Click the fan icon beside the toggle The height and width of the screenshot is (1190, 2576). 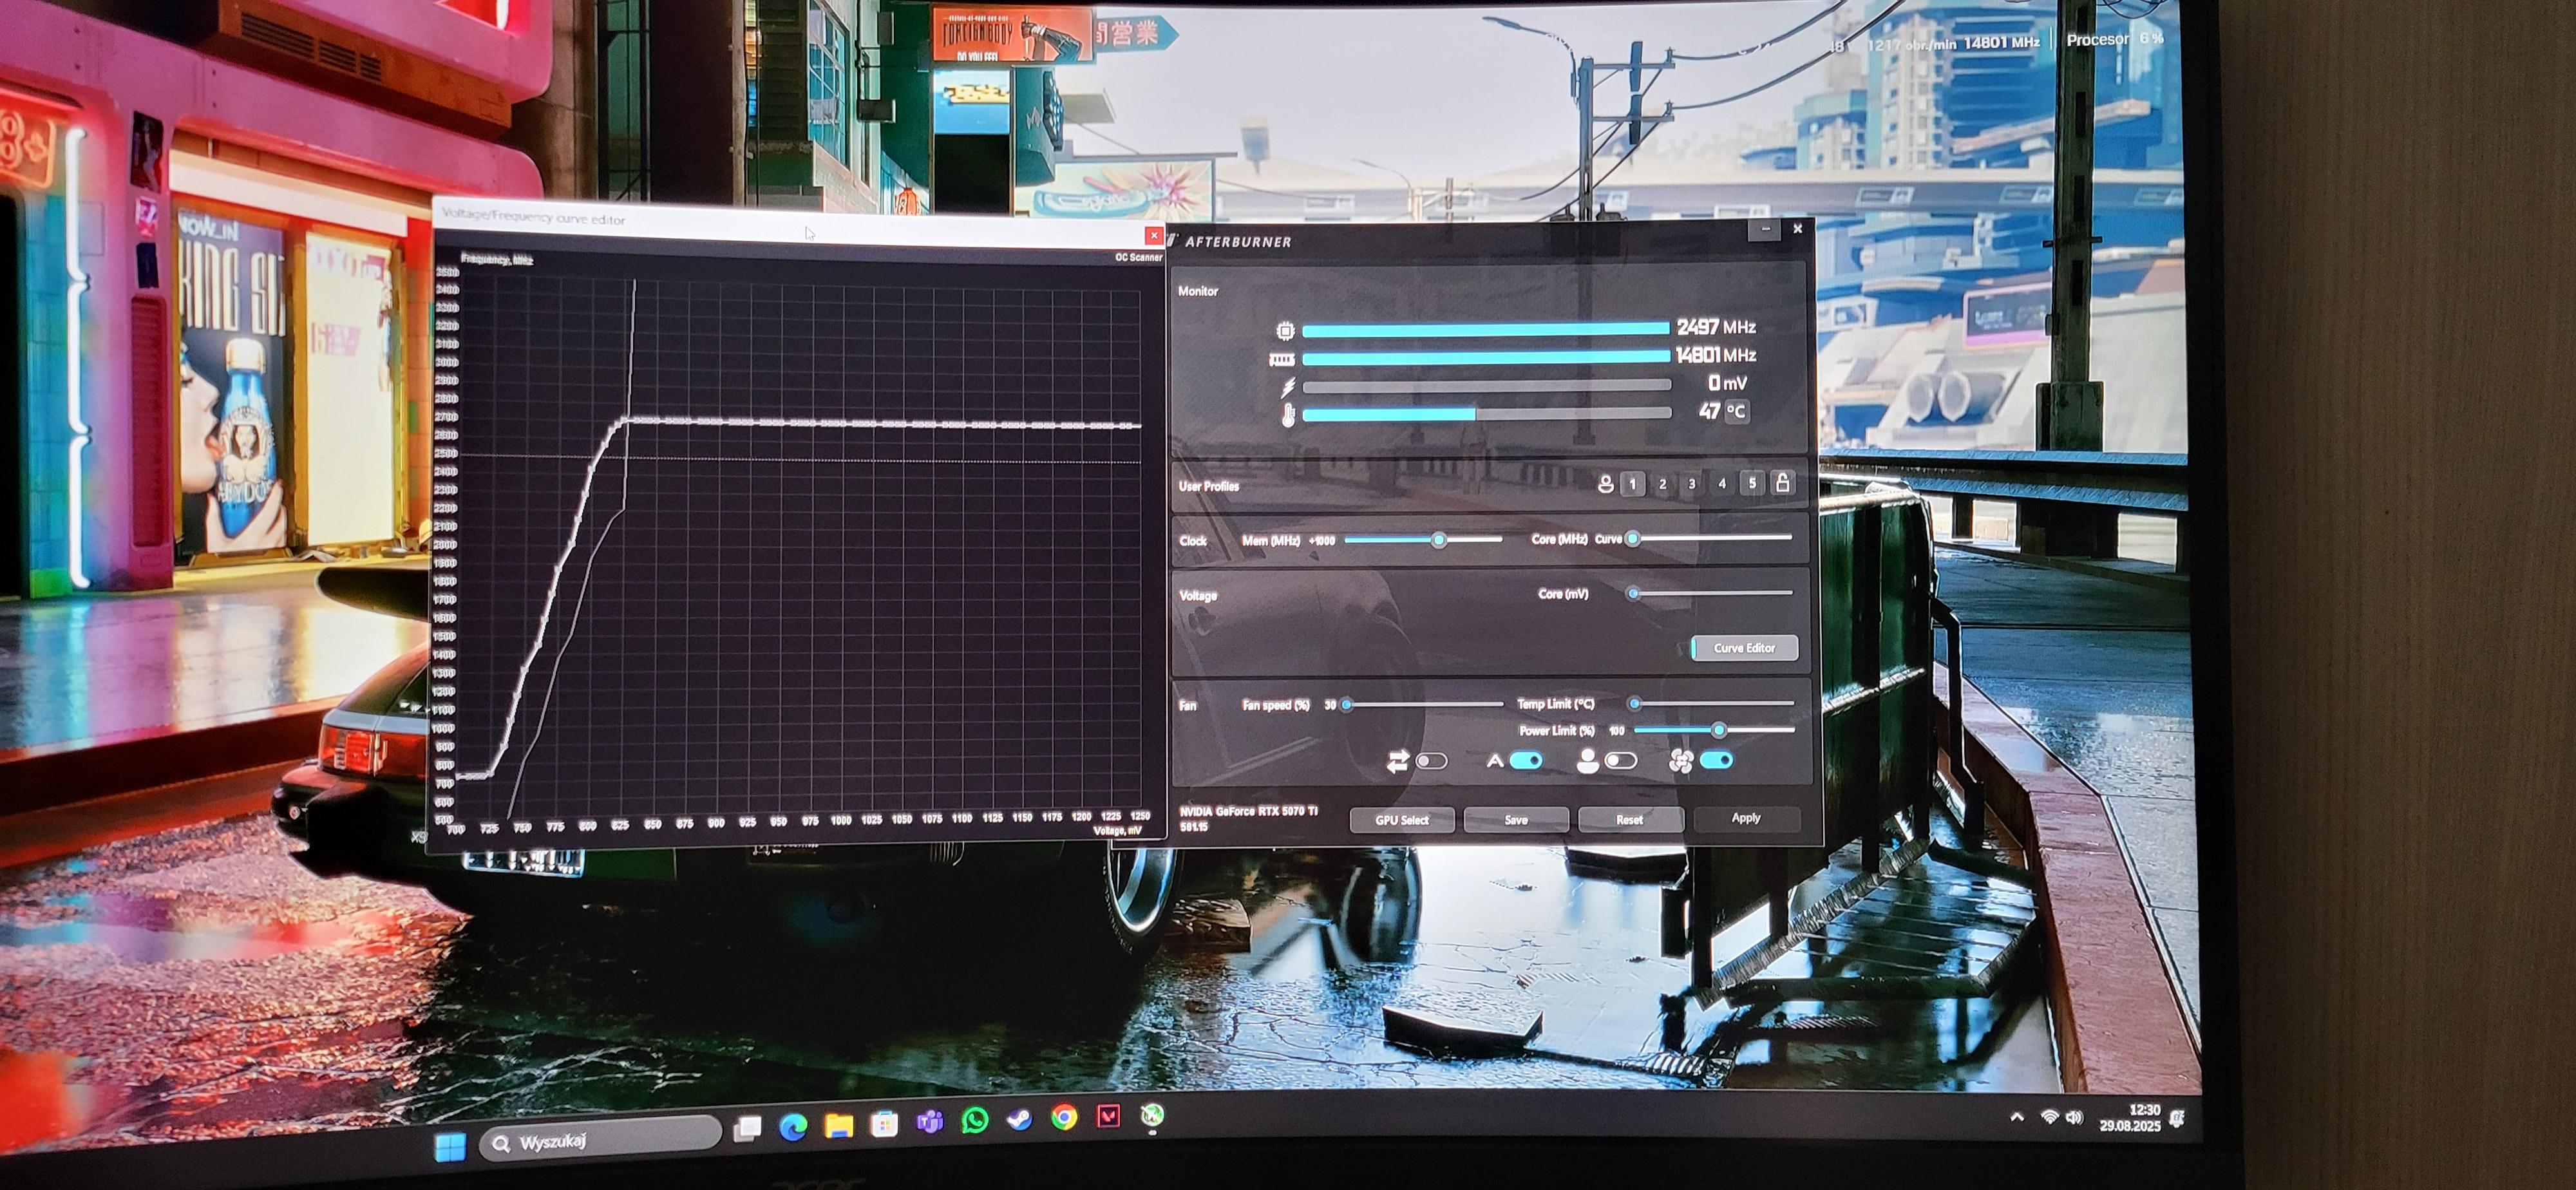[1681, 761]
